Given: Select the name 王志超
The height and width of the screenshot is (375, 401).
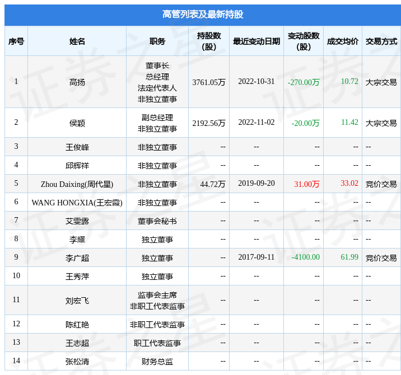Looking at the screenshot, I should (77, 343).
